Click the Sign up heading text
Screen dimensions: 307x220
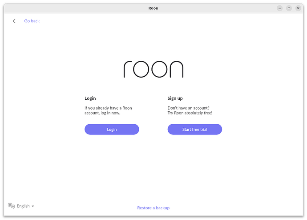(175, 98)
